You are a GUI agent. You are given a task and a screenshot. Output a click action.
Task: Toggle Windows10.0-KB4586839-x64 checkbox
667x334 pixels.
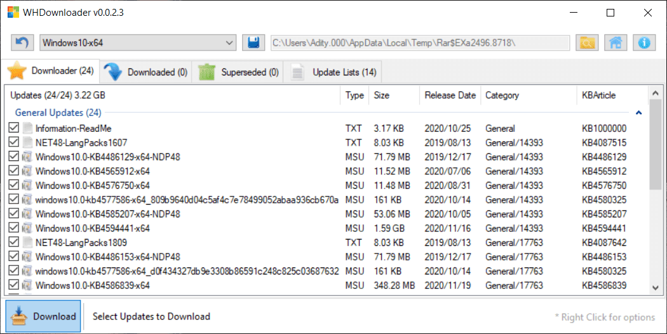coord(13,285)
